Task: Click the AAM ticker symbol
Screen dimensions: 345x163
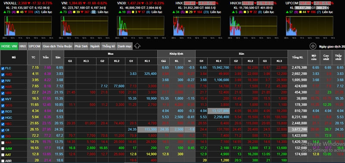Action: [9, 148]
